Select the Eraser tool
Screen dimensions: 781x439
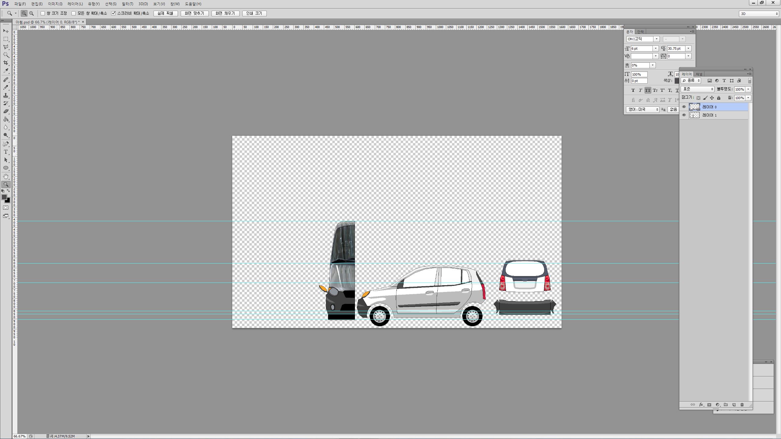click(6, 111)
